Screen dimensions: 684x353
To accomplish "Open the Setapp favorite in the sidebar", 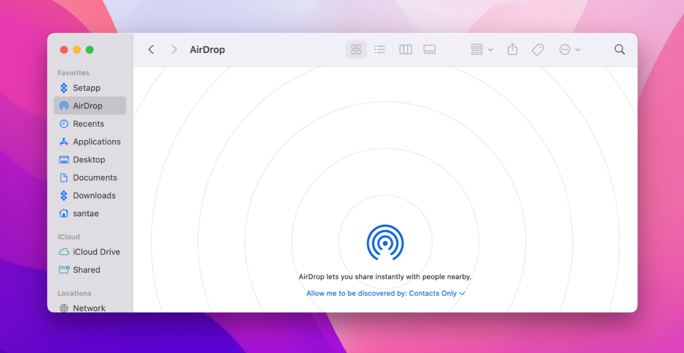I will pyautogui.click(x=86, y=88).
